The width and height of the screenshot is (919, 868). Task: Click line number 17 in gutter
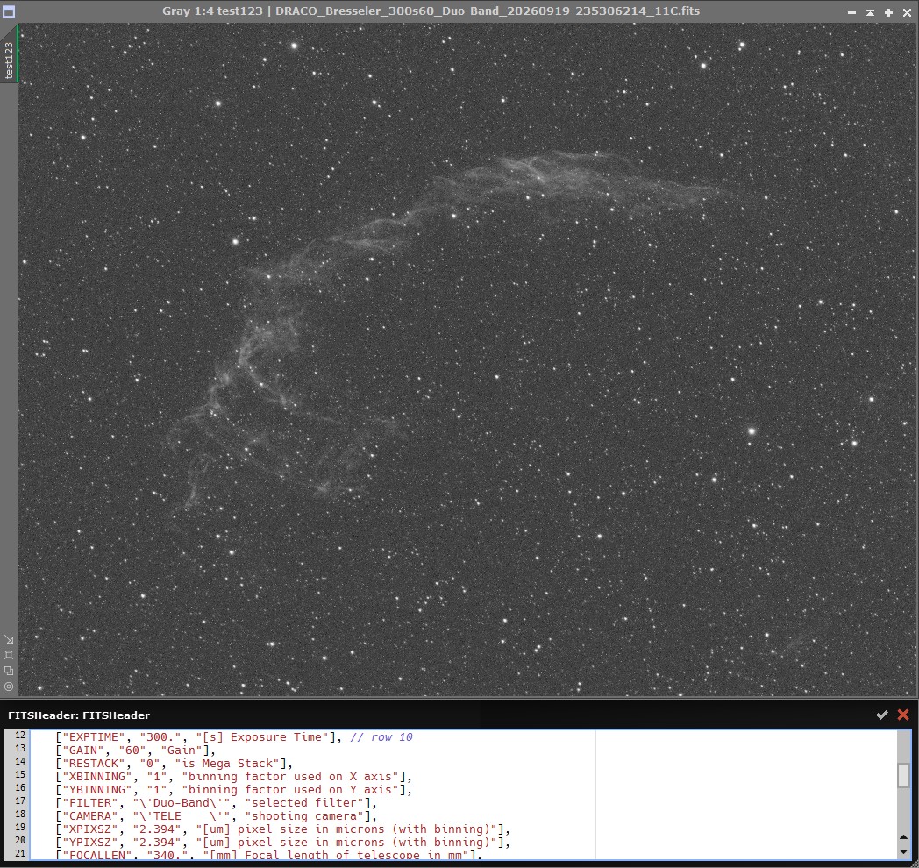coord(20,800)
